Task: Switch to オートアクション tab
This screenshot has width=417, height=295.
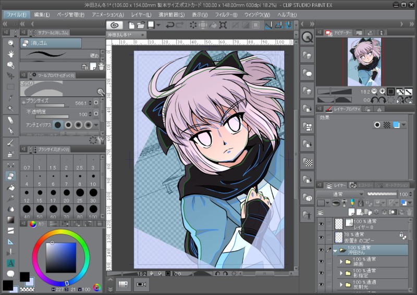Action: click(393, 185)
